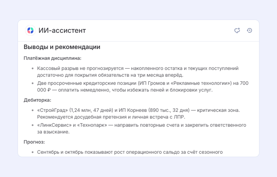The image size is (277, 177).
Task: Click the Прогноз subheading
Action: click(34, 142)
